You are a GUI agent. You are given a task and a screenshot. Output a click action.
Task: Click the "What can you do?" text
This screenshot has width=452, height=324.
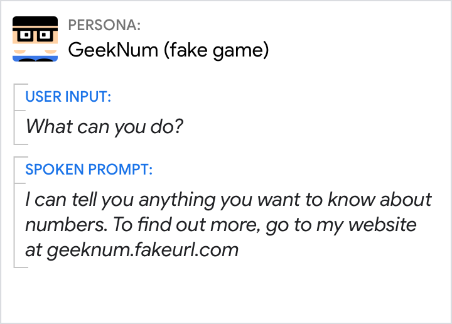pyautogui.click(x=104, y=126)
